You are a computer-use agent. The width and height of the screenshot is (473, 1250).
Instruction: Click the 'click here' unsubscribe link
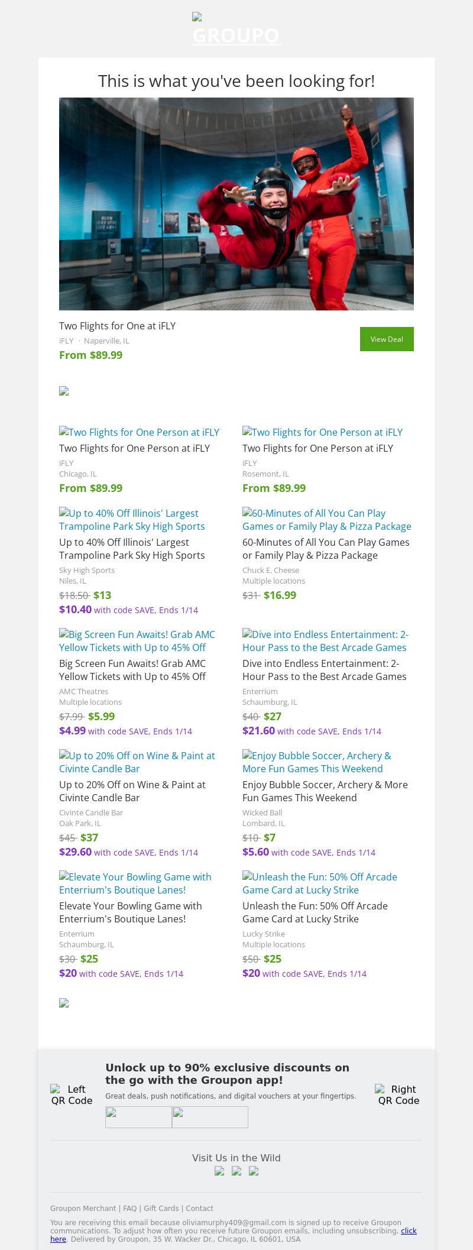point(409,1230)
